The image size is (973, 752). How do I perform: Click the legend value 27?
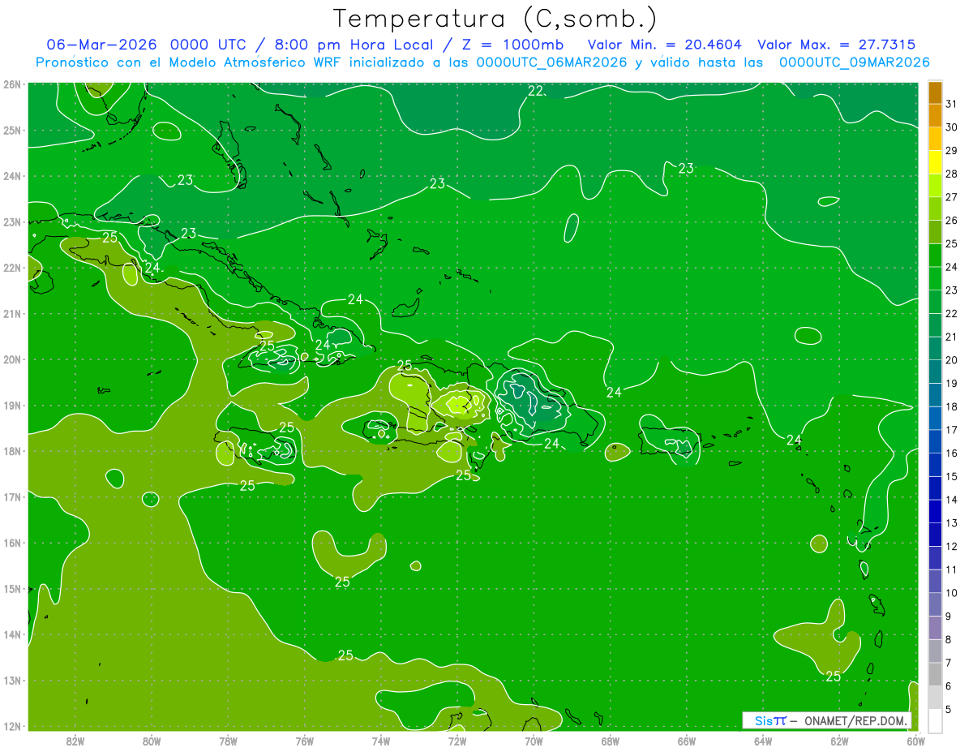coord(951,197)
